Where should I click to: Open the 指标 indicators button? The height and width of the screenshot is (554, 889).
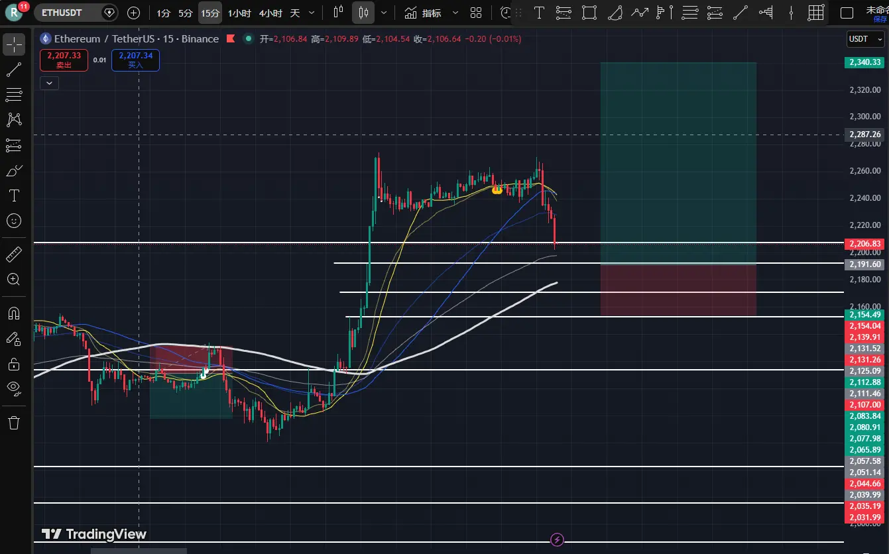423,13
